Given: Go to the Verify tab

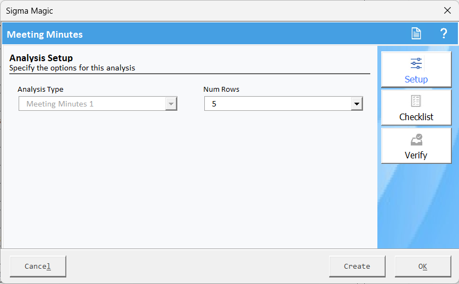Looking at the screenshot, I should 416,155.
